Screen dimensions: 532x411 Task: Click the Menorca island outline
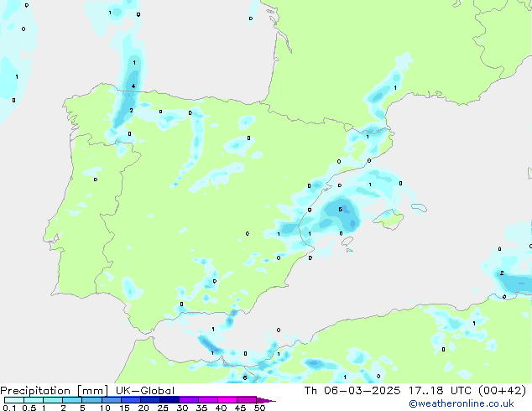coord(419,208)
